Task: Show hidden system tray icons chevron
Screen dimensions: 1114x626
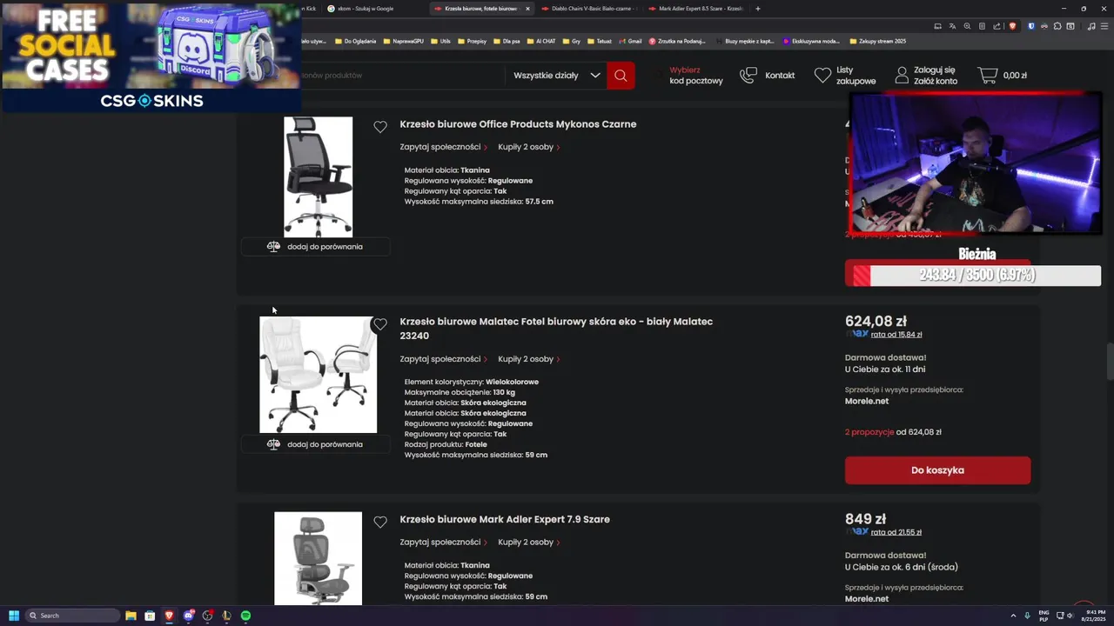Action: [x=1014, y=616]
